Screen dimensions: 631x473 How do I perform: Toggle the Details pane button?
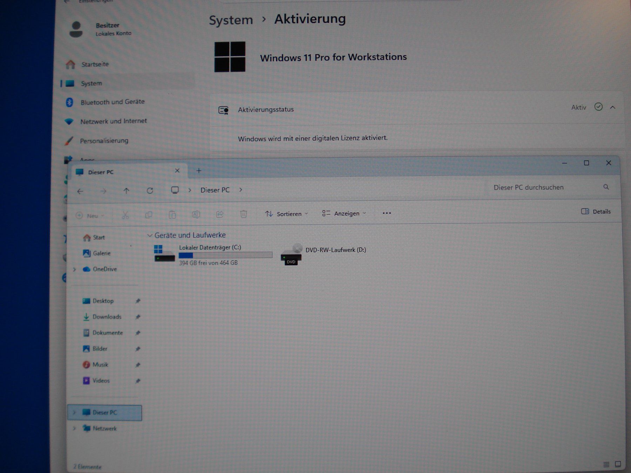coord(596,211)
